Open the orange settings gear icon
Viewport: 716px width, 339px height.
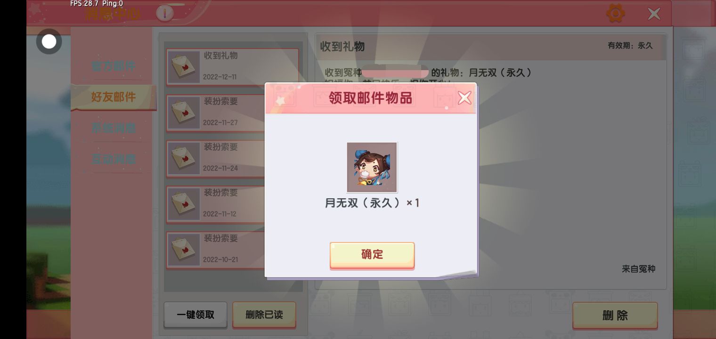click(615, 13)
